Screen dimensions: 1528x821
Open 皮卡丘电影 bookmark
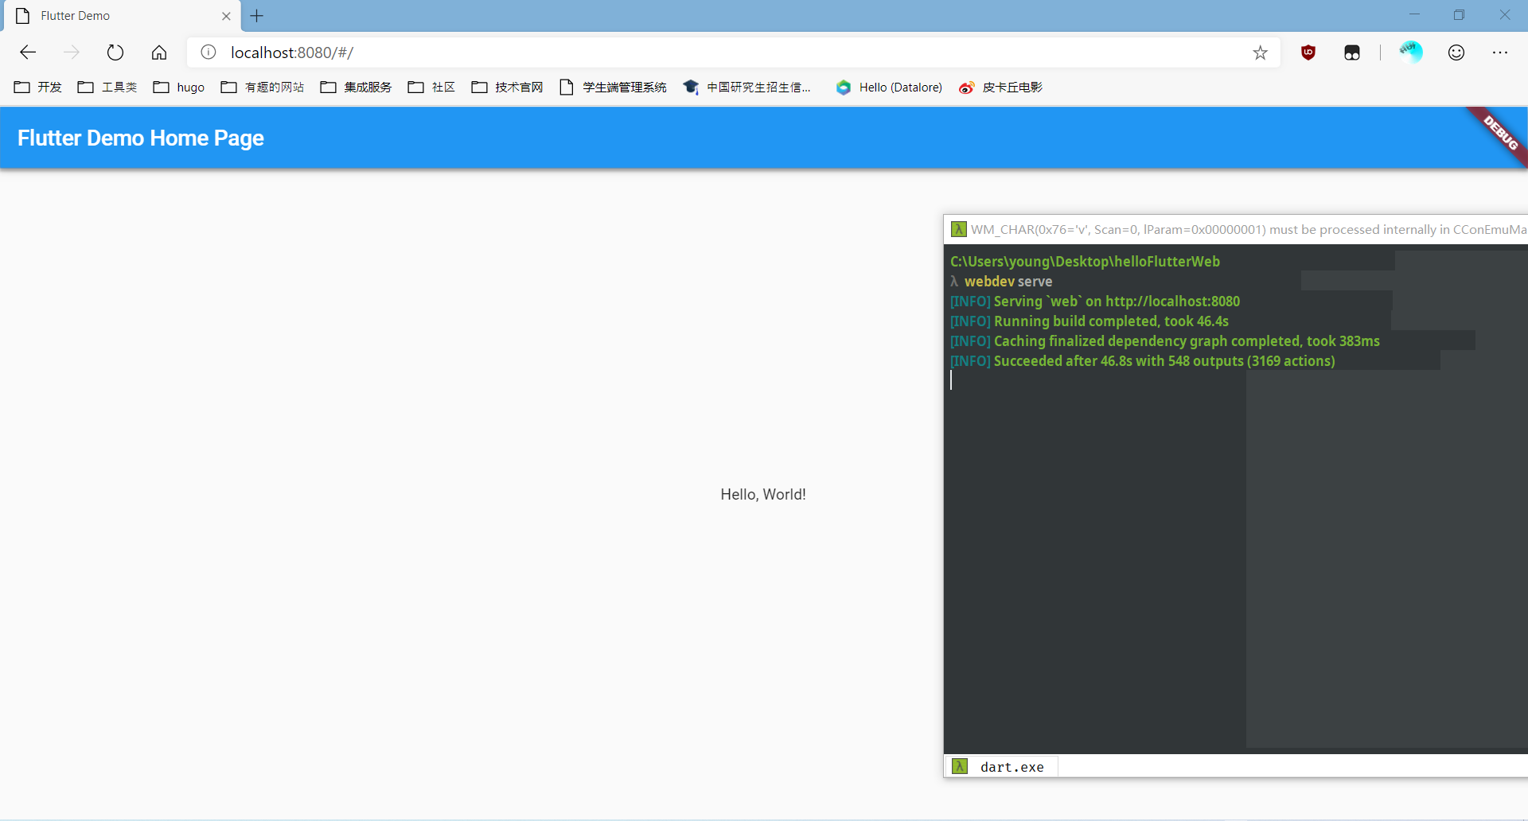pos(1001,88)
